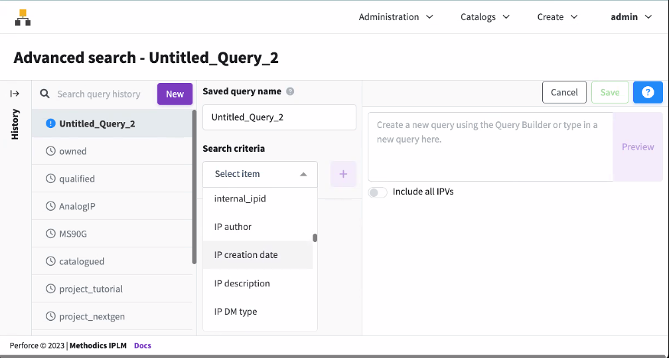Collapse the History panel arrow icon
669x358 pixels.
pyautogui.click(x=15, y=94)
